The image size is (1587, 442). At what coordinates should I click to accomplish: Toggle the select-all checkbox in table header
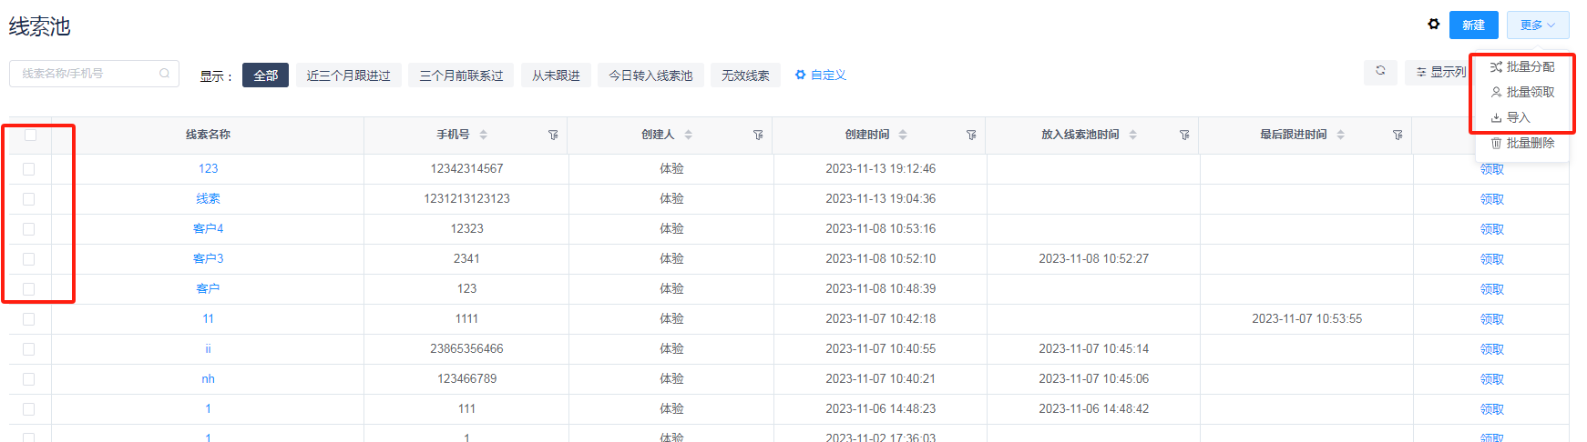(x=30, y=135)
